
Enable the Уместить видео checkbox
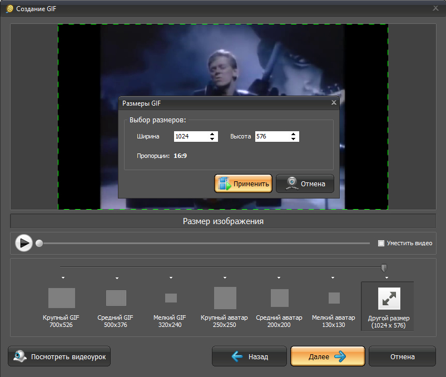click(381, 243)
